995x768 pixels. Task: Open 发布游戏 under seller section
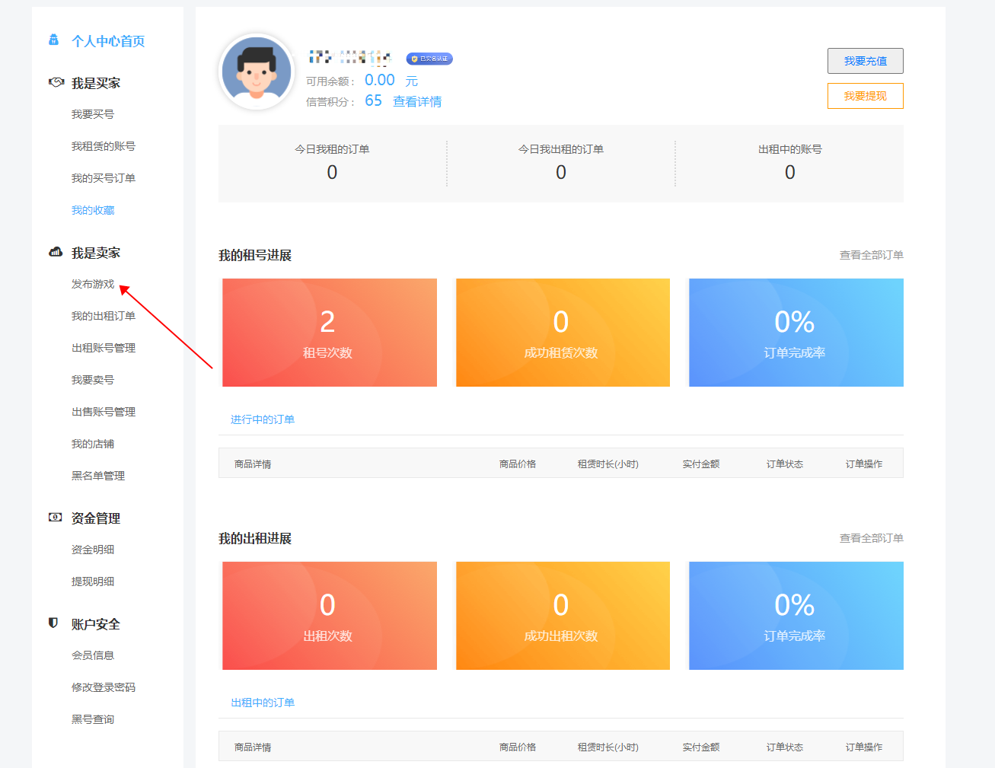[93, 284]
